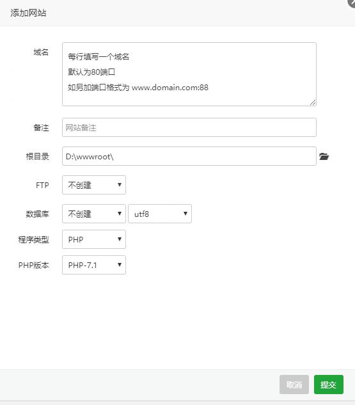Click the 备注 field label
This screenshot has width=355, height=405.
click(x=41, y=127)
